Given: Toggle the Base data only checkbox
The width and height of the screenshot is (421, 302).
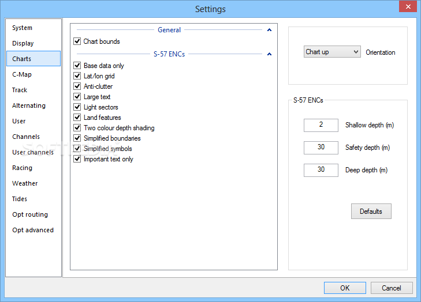Looking at the screenshot, I should click(77, 65).
